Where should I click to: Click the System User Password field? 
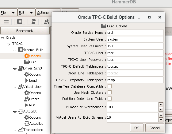pyautogui.click(x=135, y=46)
